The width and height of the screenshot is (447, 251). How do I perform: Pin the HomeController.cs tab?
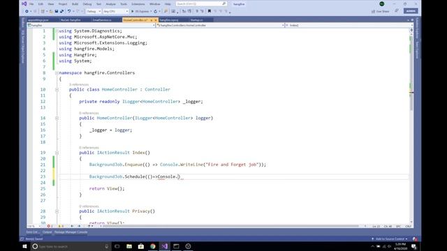152,20
